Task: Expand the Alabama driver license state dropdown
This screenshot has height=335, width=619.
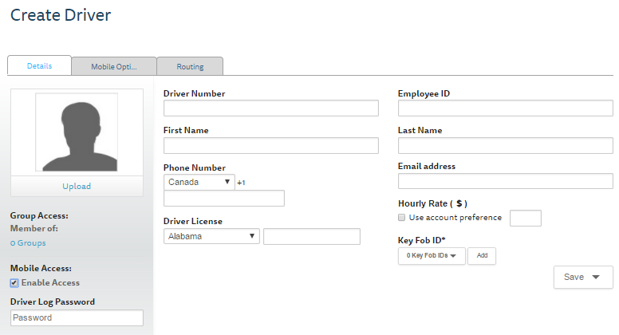Action: pyautogui.click(x=211, y=236)
